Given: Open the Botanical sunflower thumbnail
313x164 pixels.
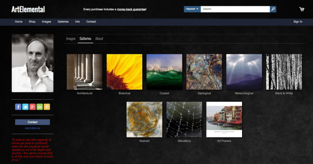Looking at the screenshot, I should (124, 72).
